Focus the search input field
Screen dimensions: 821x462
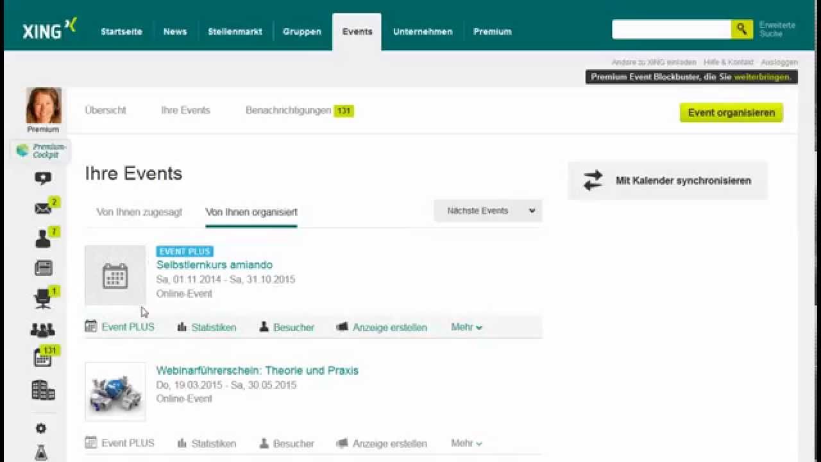pos(672,30)
